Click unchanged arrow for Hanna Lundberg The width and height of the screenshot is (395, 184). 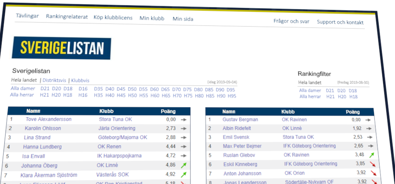(x=183, y=147)
